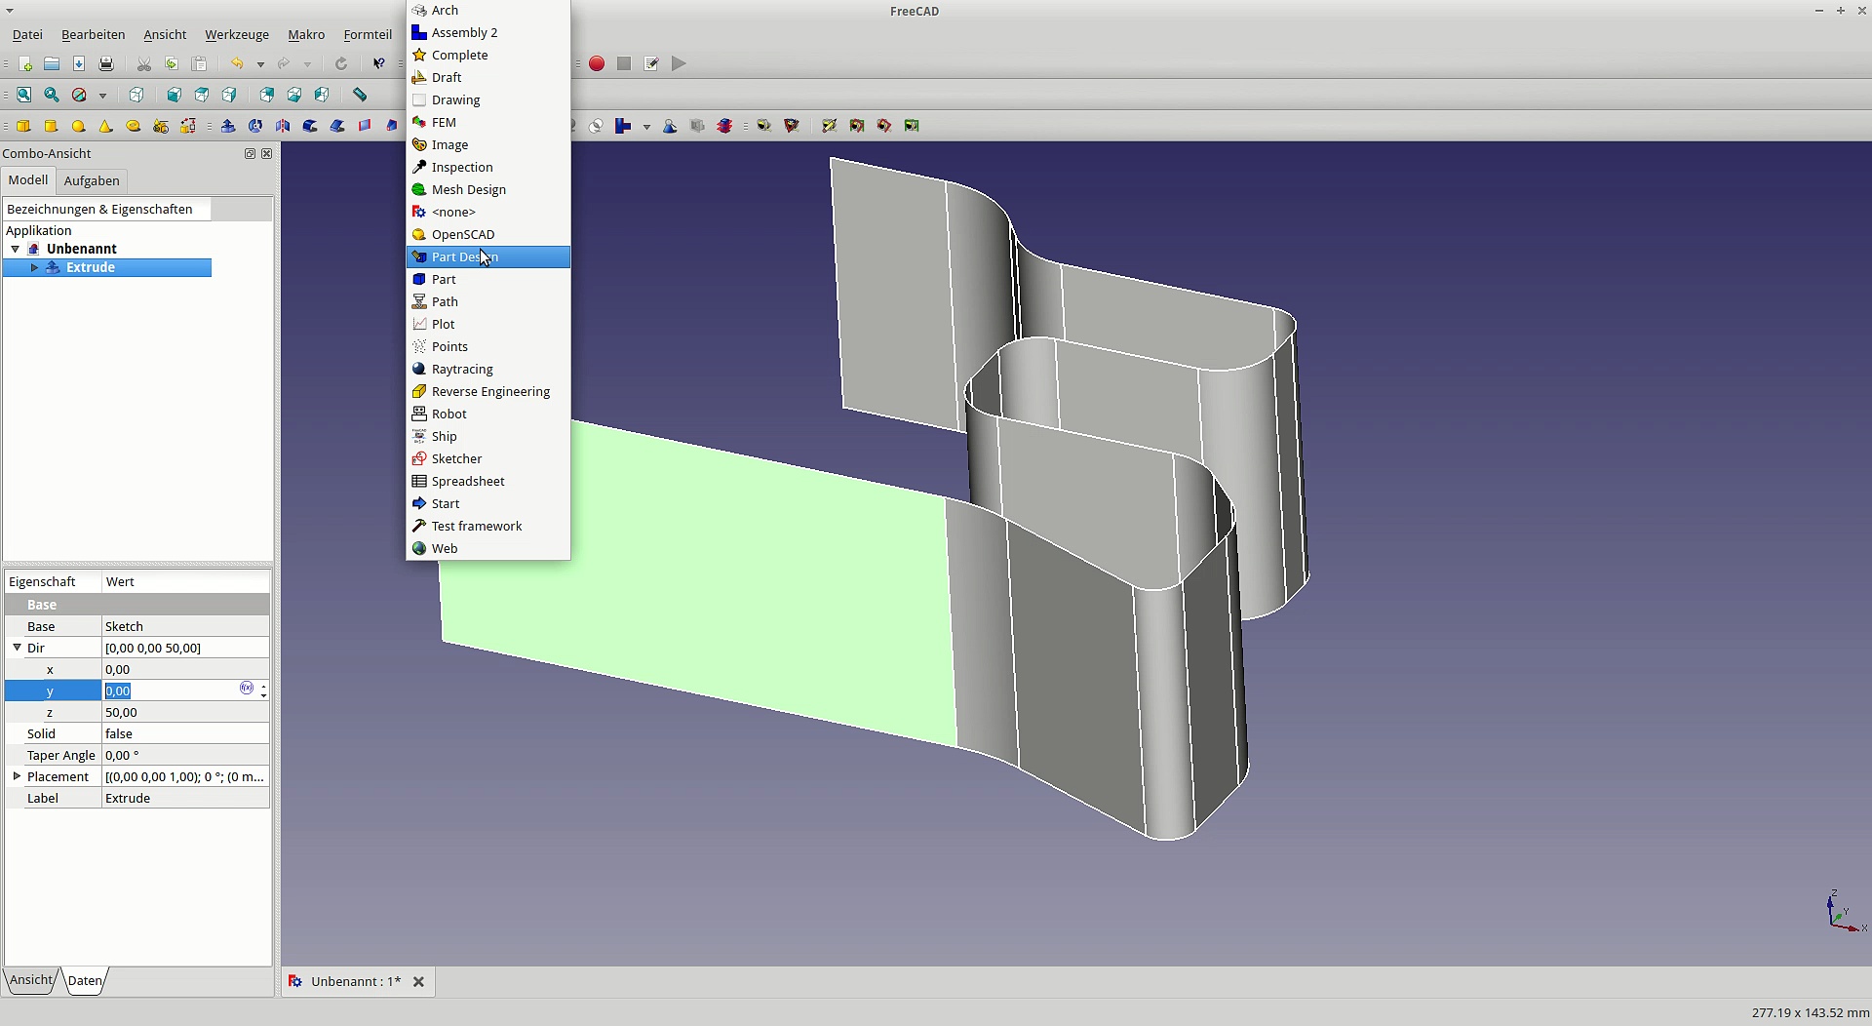Screen dimensions: 1872x1026
Task: Click the print document icon
Action: click(106, 64)
